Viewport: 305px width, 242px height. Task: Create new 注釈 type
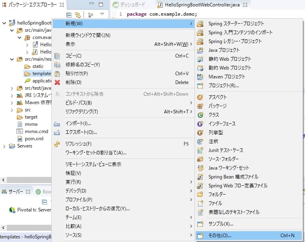[248, 142]
